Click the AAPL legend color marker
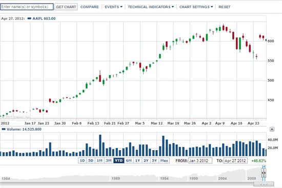The width and height of the screenshot is (282, 188). (29, 18)
